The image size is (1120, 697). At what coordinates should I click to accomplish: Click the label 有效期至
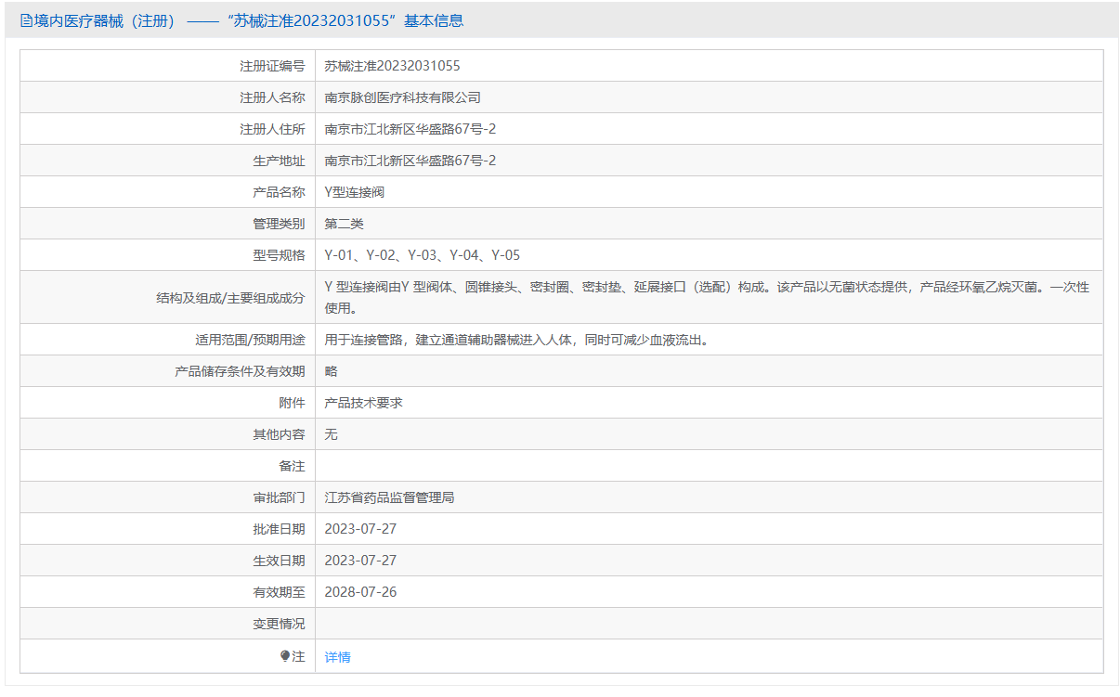click(279, 592)
